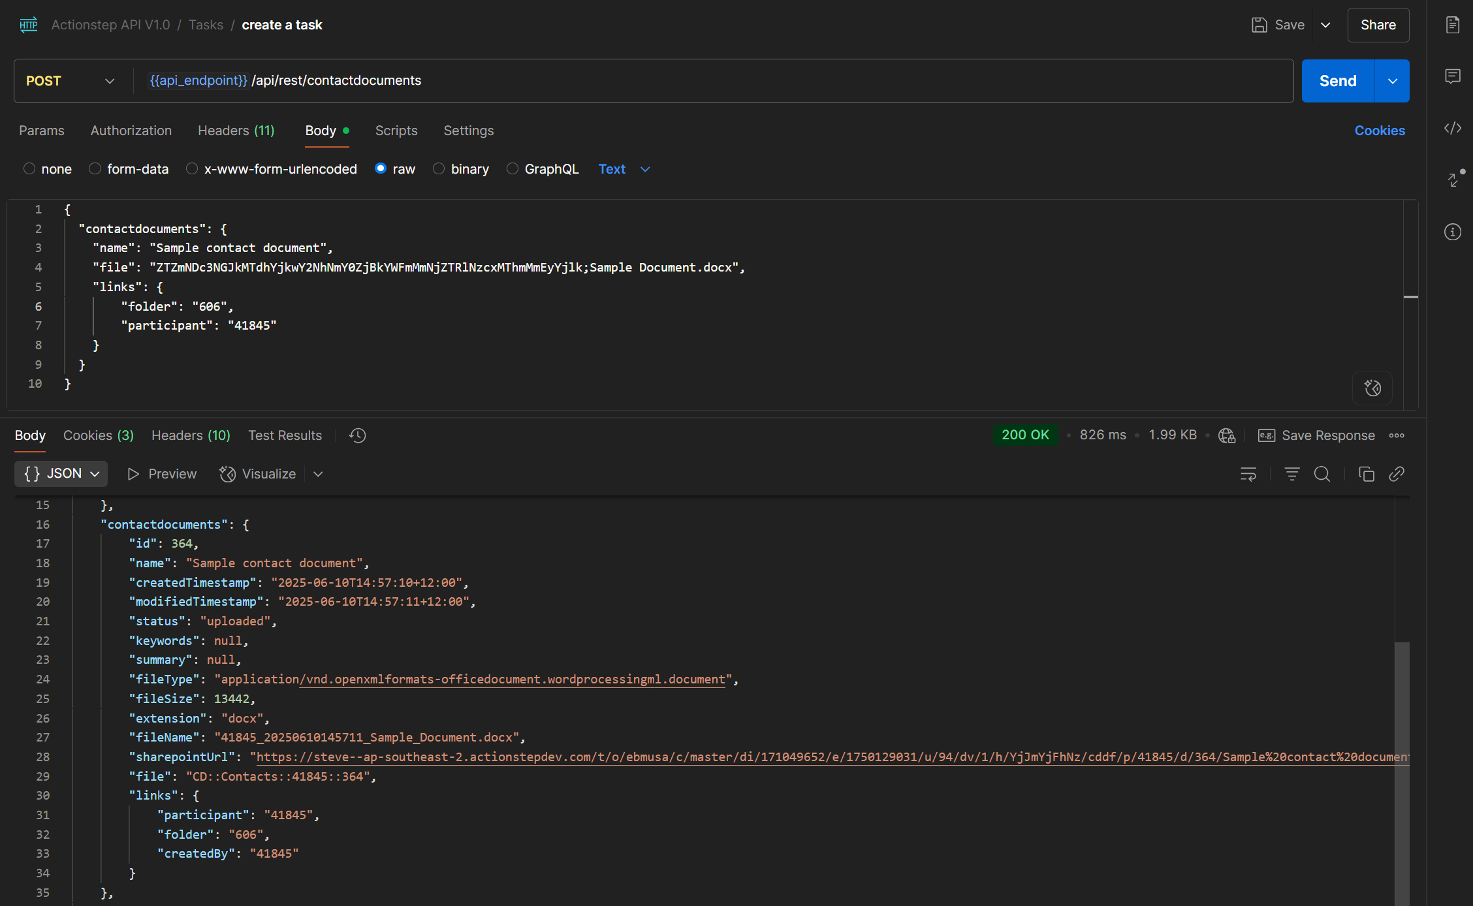Open the documentation panel icon
1473x906 pixels.
(x=1453, y=25)
